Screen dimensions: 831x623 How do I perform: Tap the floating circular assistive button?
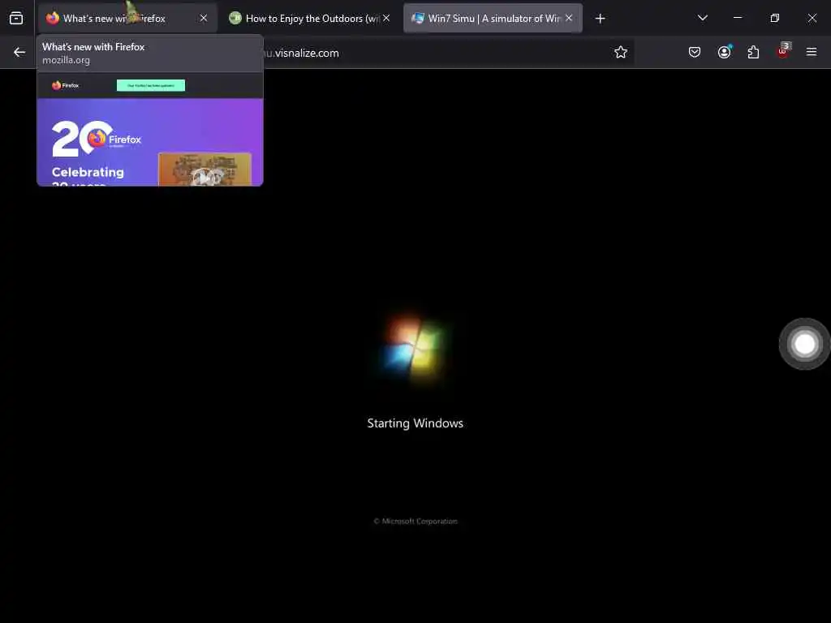pos(804,344)
